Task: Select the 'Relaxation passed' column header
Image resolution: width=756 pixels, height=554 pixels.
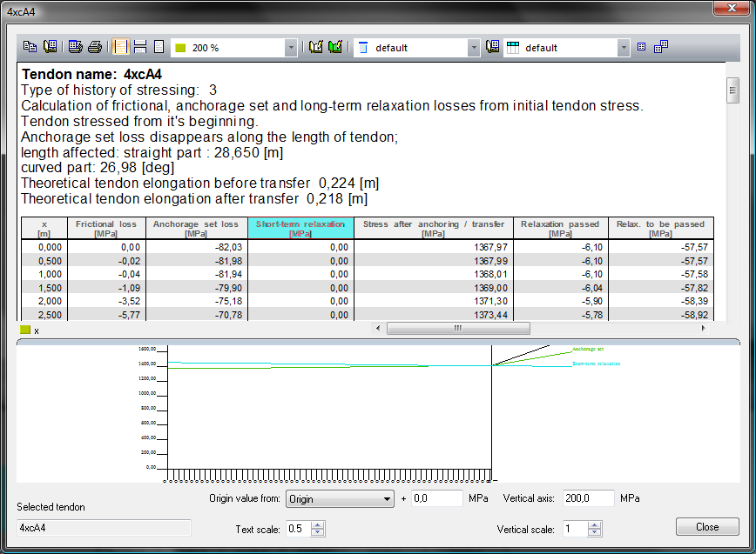Action: [560, 228]
